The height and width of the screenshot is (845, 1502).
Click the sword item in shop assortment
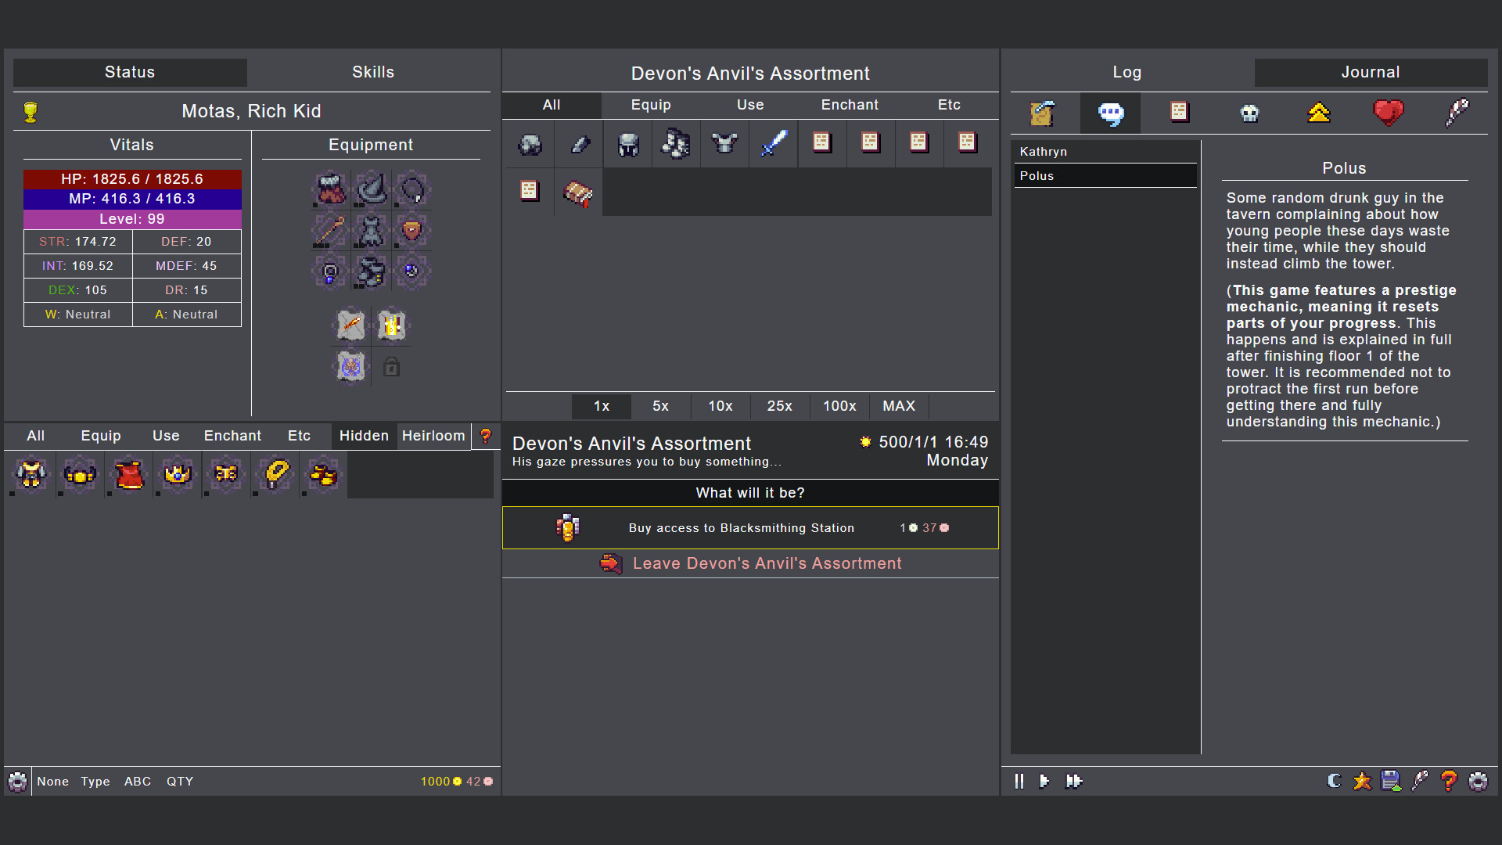click(x=773, y=143)
